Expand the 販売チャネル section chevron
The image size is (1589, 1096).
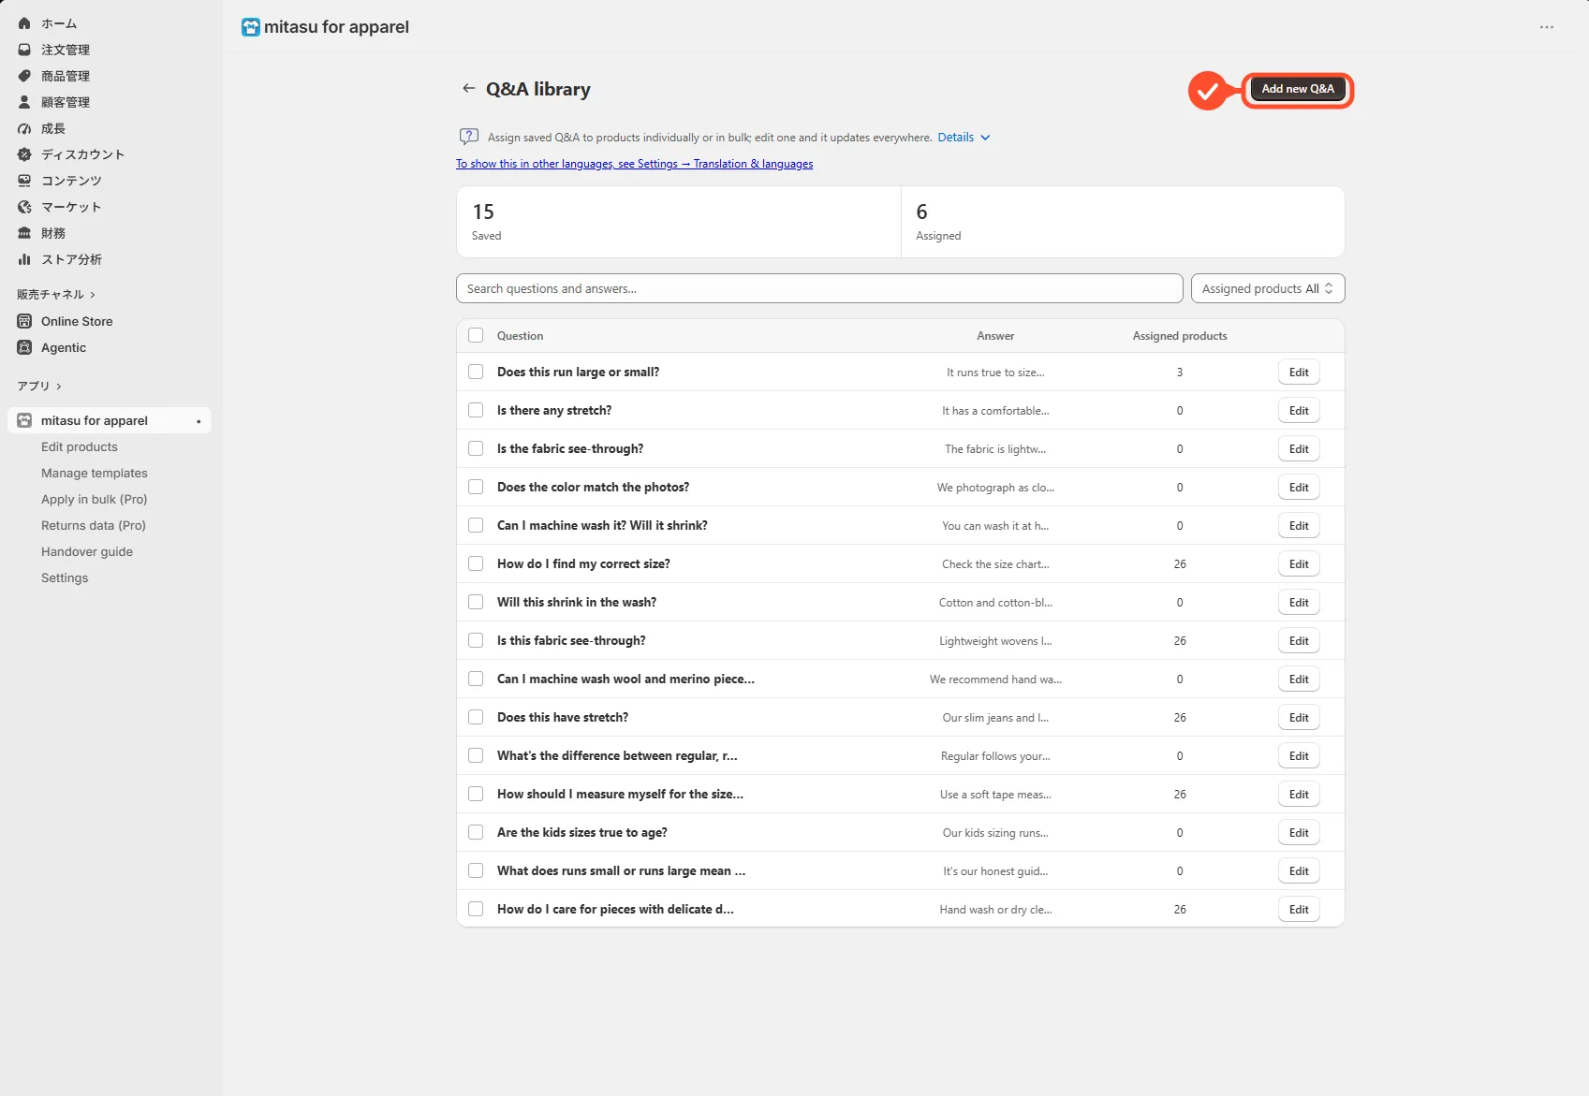[x=93, y=295]
